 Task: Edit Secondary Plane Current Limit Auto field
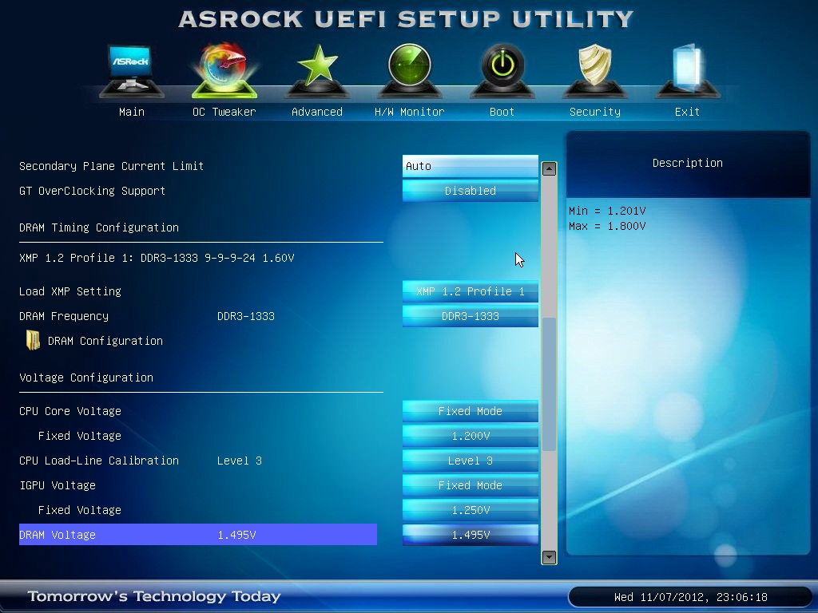click(470, 166)
